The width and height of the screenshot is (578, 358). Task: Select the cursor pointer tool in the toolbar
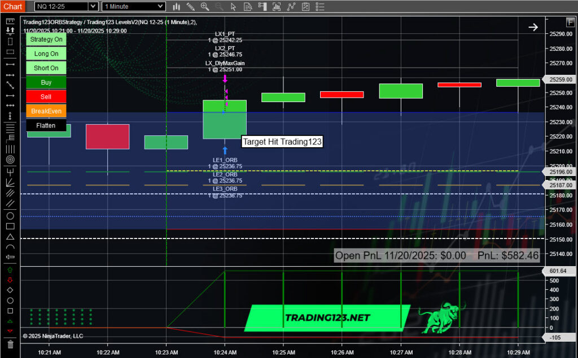coord(233,6)
